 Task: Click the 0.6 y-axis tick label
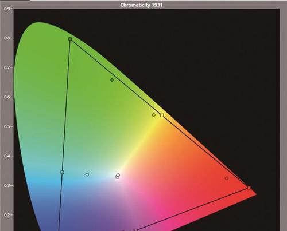(x=7, y=97)
